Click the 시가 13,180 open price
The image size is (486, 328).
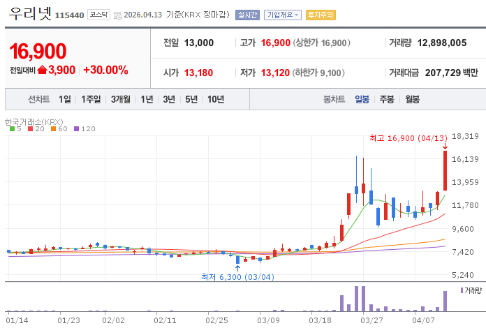pos(199,73)
